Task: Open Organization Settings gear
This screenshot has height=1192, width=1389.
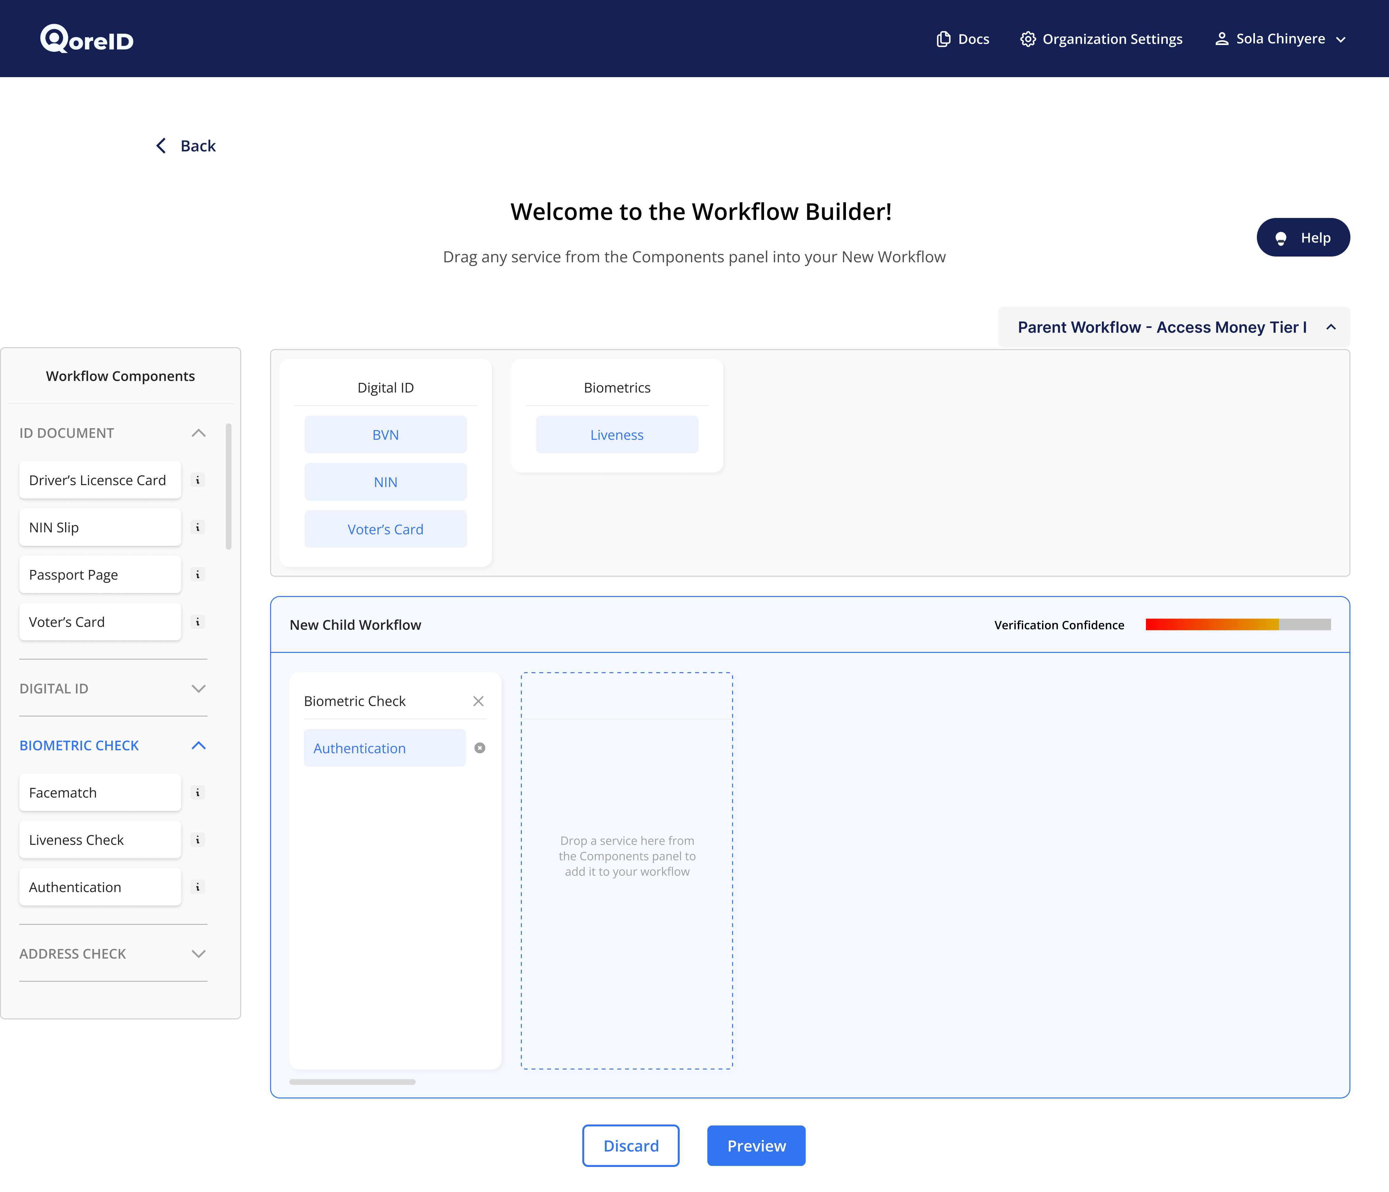Action: [x=1028, y=39]
